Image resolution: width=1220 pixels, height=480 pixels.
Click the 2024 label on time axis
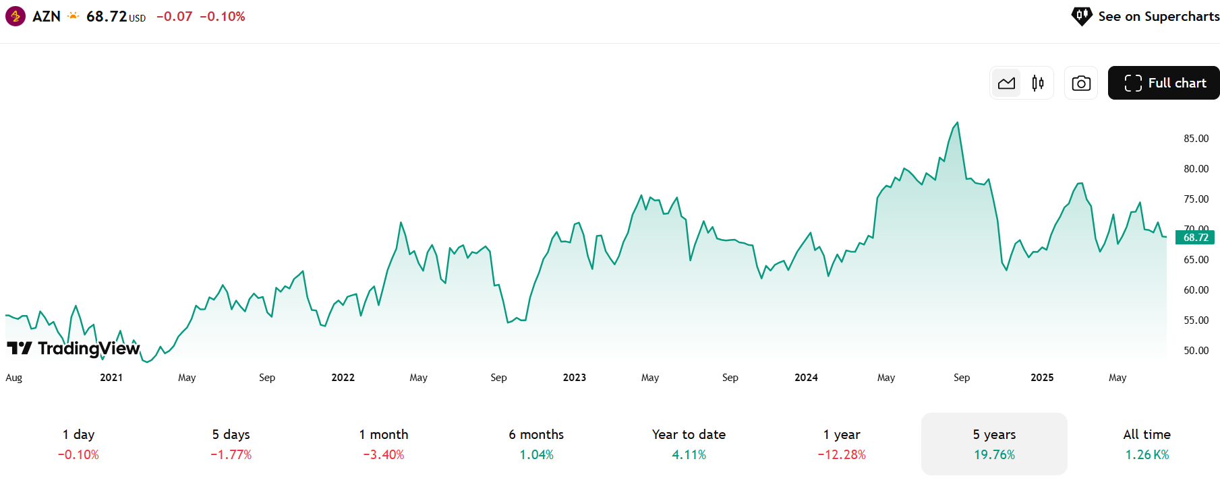pyautogui.click(x=807, y=378)
